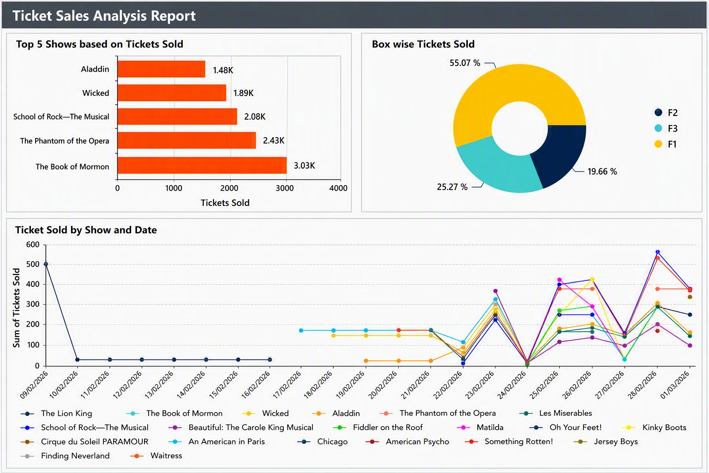Click the 17/02/2026 x-axis date label
The image size is (709, 473).
pos(287,384)
